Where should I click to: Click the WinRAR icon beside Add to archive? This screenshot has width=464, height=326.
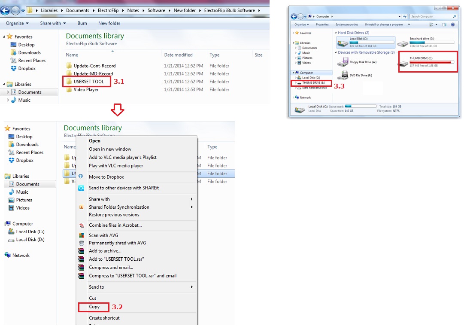tap(81, 251)
